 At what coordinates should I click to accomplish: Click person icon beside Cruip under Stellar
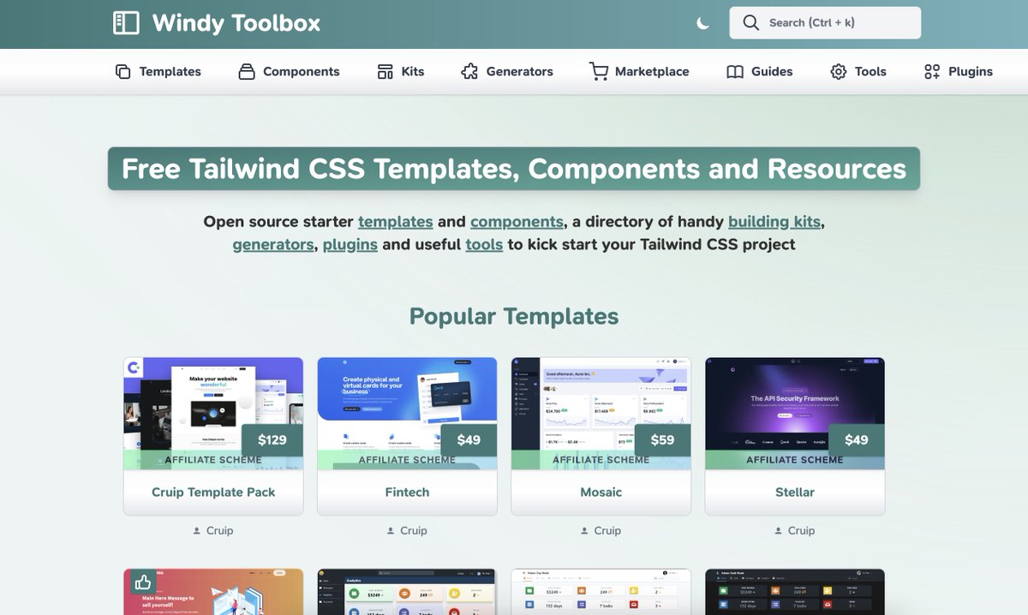point(780,531)
